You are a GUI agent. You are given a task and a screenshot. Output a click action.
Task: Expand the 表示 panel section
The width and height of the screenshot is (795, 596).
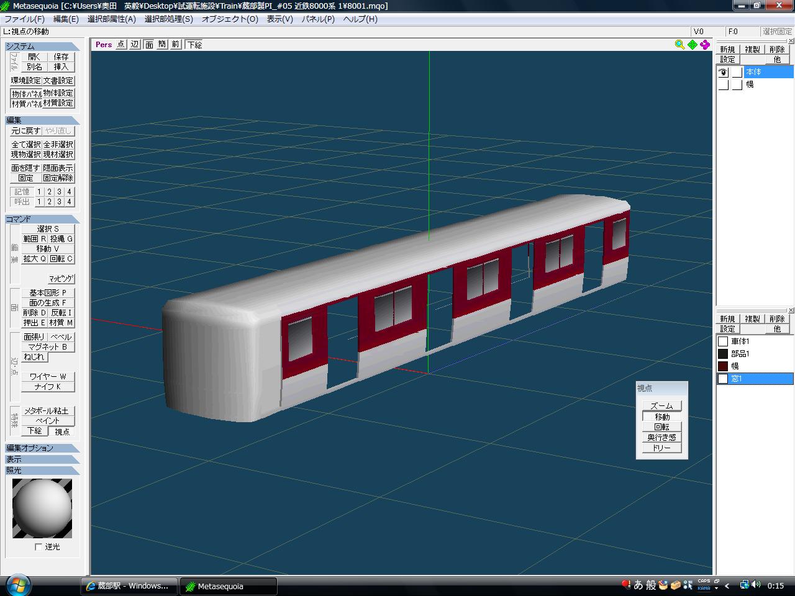tap(42, 459)
